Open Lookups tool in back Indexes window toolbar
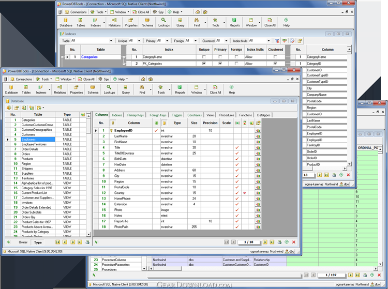The width and height of the screenshot is (388, 289). pyautogui.click(x=164, y=22)
